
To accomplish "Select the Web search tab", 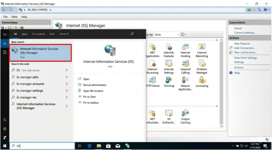I will tap(52, 34).
